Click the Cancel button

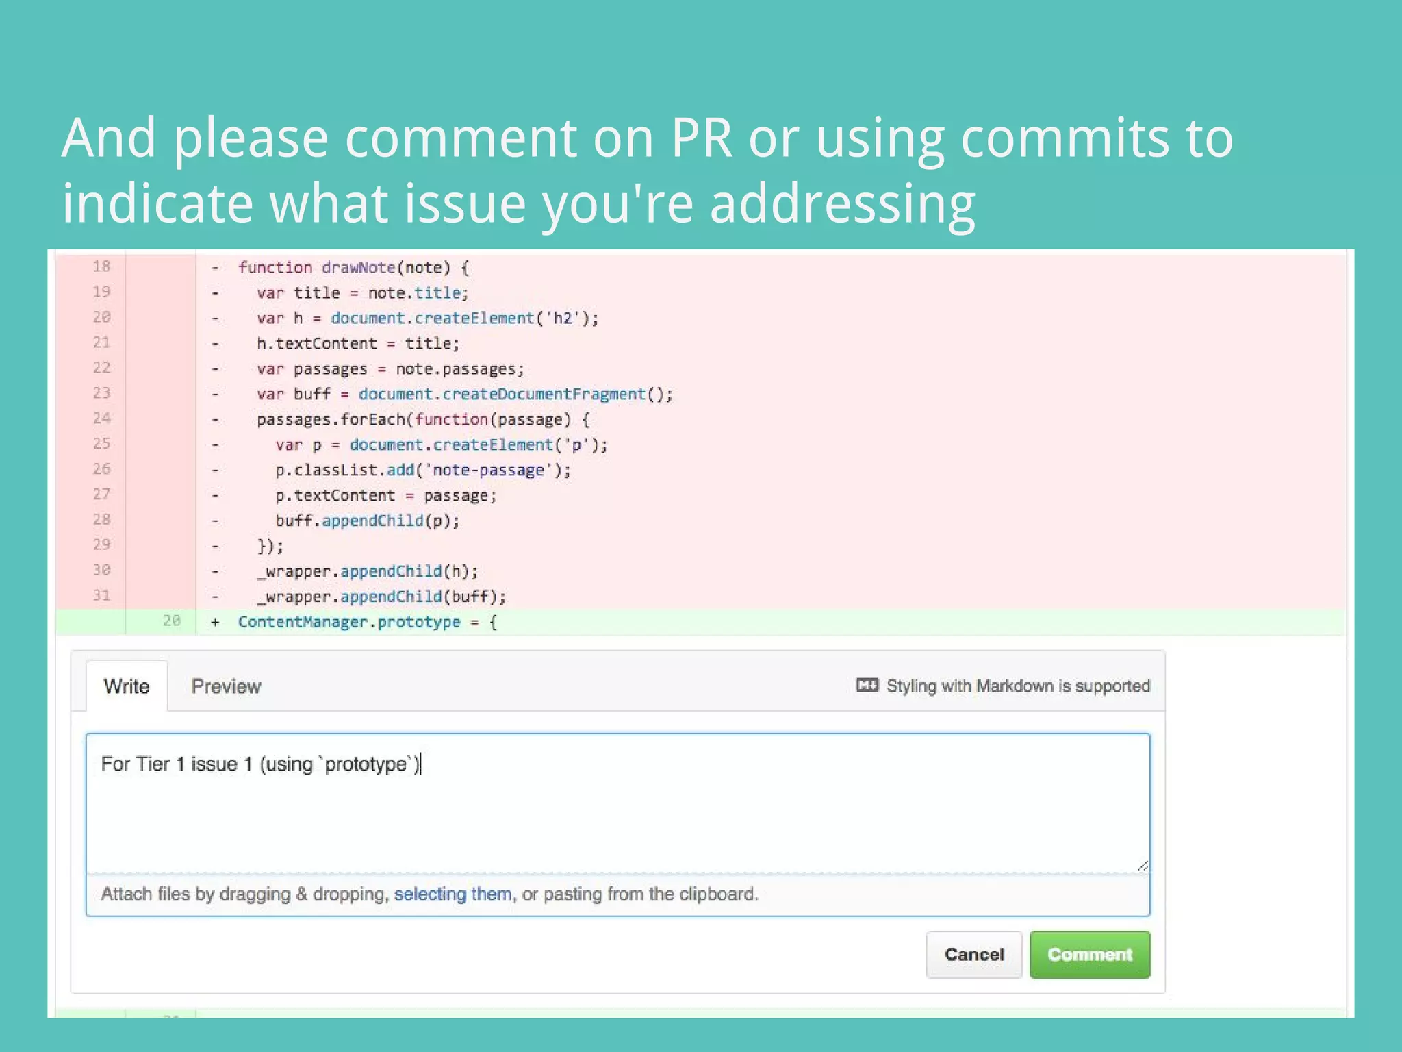pos(973,954)
